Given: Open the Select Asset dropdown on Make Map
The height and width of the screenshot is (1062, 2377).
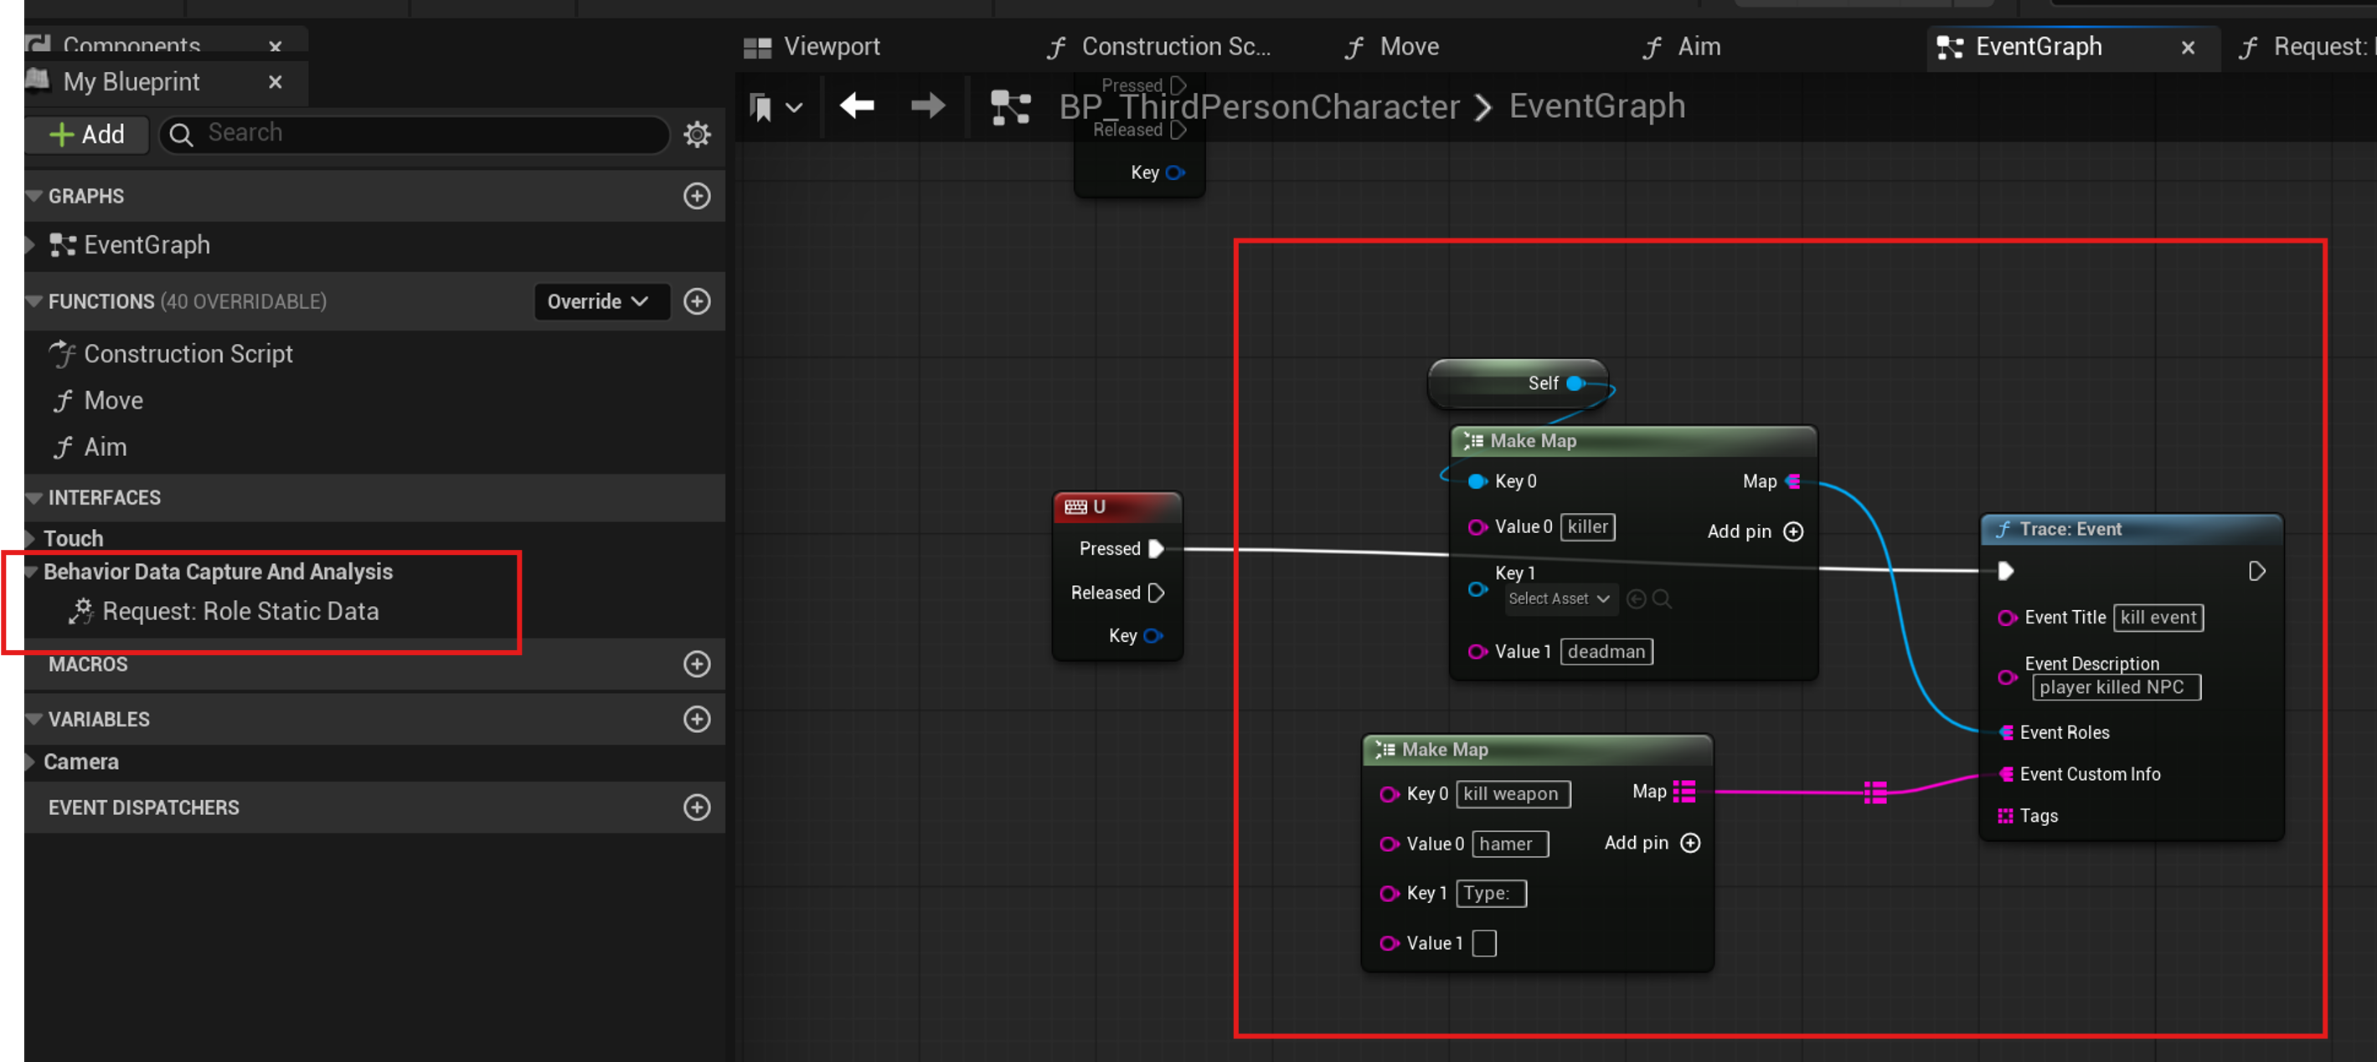Looking at the screenshot, I should point(1559,599).
